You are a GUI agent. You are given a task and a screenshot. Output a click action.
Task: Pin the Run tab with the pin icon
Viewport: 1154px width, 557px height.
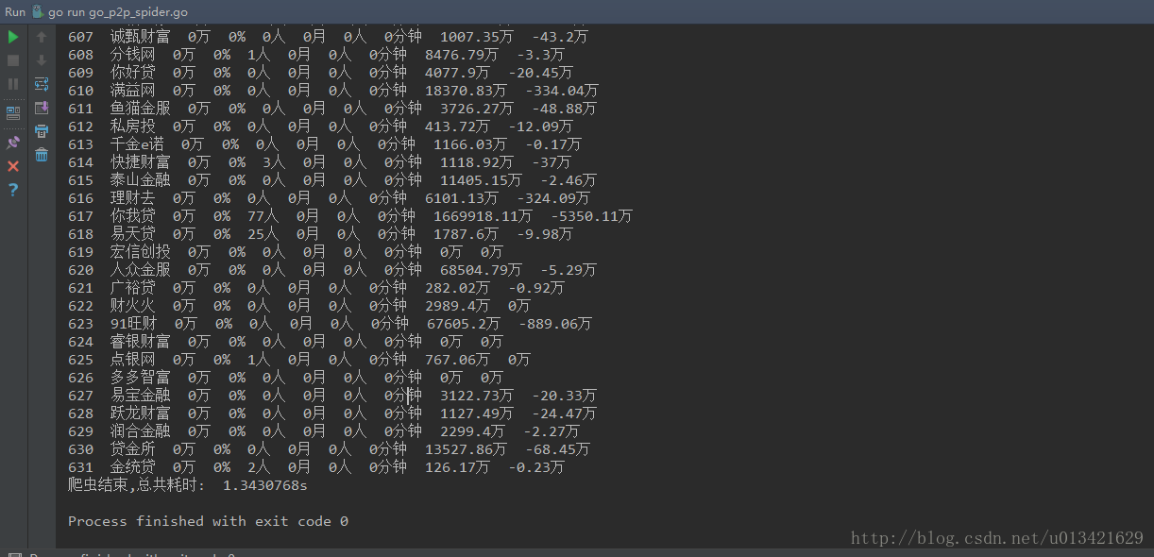(x=13, y=143)
